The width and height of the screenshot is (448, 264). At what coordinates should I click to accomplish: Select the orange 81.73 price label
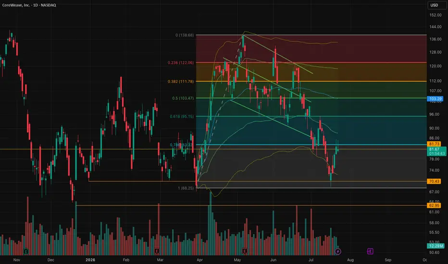434,144
